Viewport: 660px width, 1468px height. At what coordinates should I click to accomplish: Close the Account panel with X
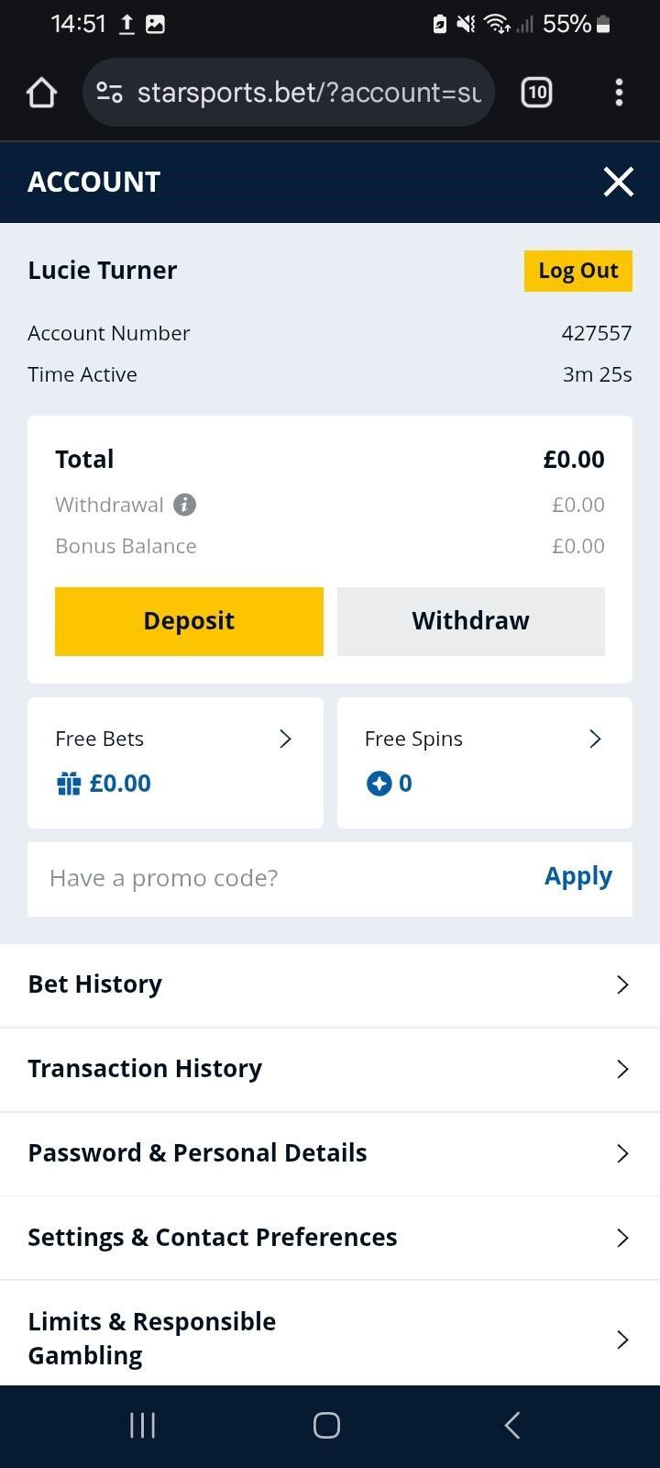point(619,182)
